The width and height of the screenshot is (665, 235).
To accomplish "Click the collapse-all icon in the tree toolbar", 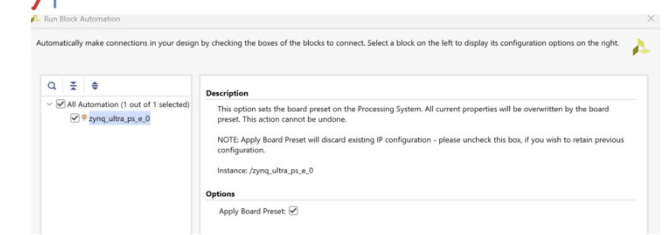I will click(73, 85).
